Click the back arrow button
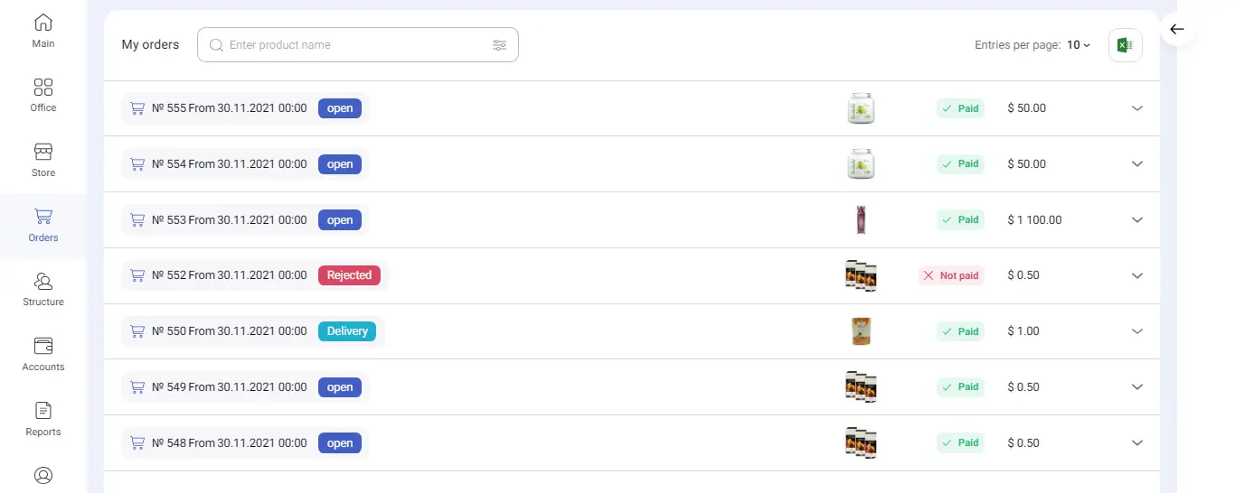This screenshot has width=1235, height=493. coord(1176,30)
